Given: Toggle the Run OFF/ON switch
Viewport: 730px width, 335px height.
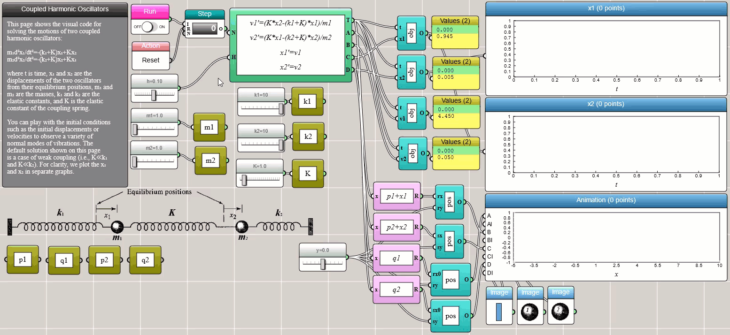Looking at the screenshot, I should [150, 27].
